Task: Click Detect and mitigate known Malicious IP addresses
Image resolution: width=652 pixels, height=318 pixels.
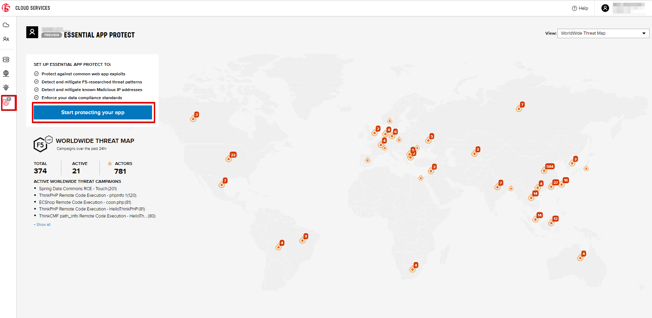Action: [x=92, y=90]
